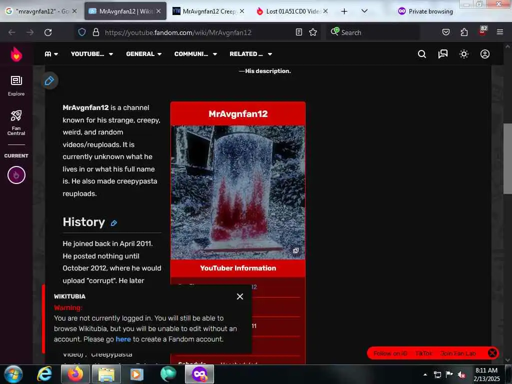Open the Discuss chat bubbles icon
512x384 pixels.
pos(443,54)
